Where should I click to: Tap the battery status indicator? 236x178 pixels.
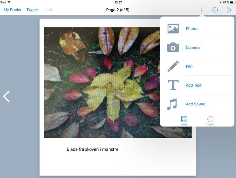(232, 2)
